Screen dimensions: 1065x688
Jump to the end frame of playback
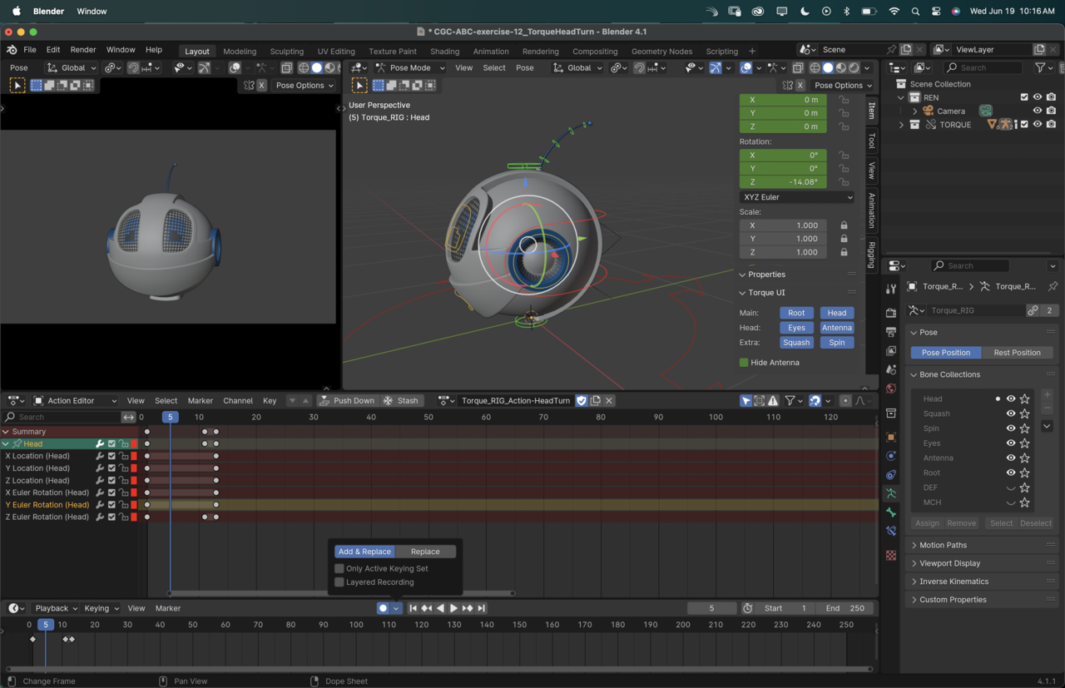[x=482, y=608]
